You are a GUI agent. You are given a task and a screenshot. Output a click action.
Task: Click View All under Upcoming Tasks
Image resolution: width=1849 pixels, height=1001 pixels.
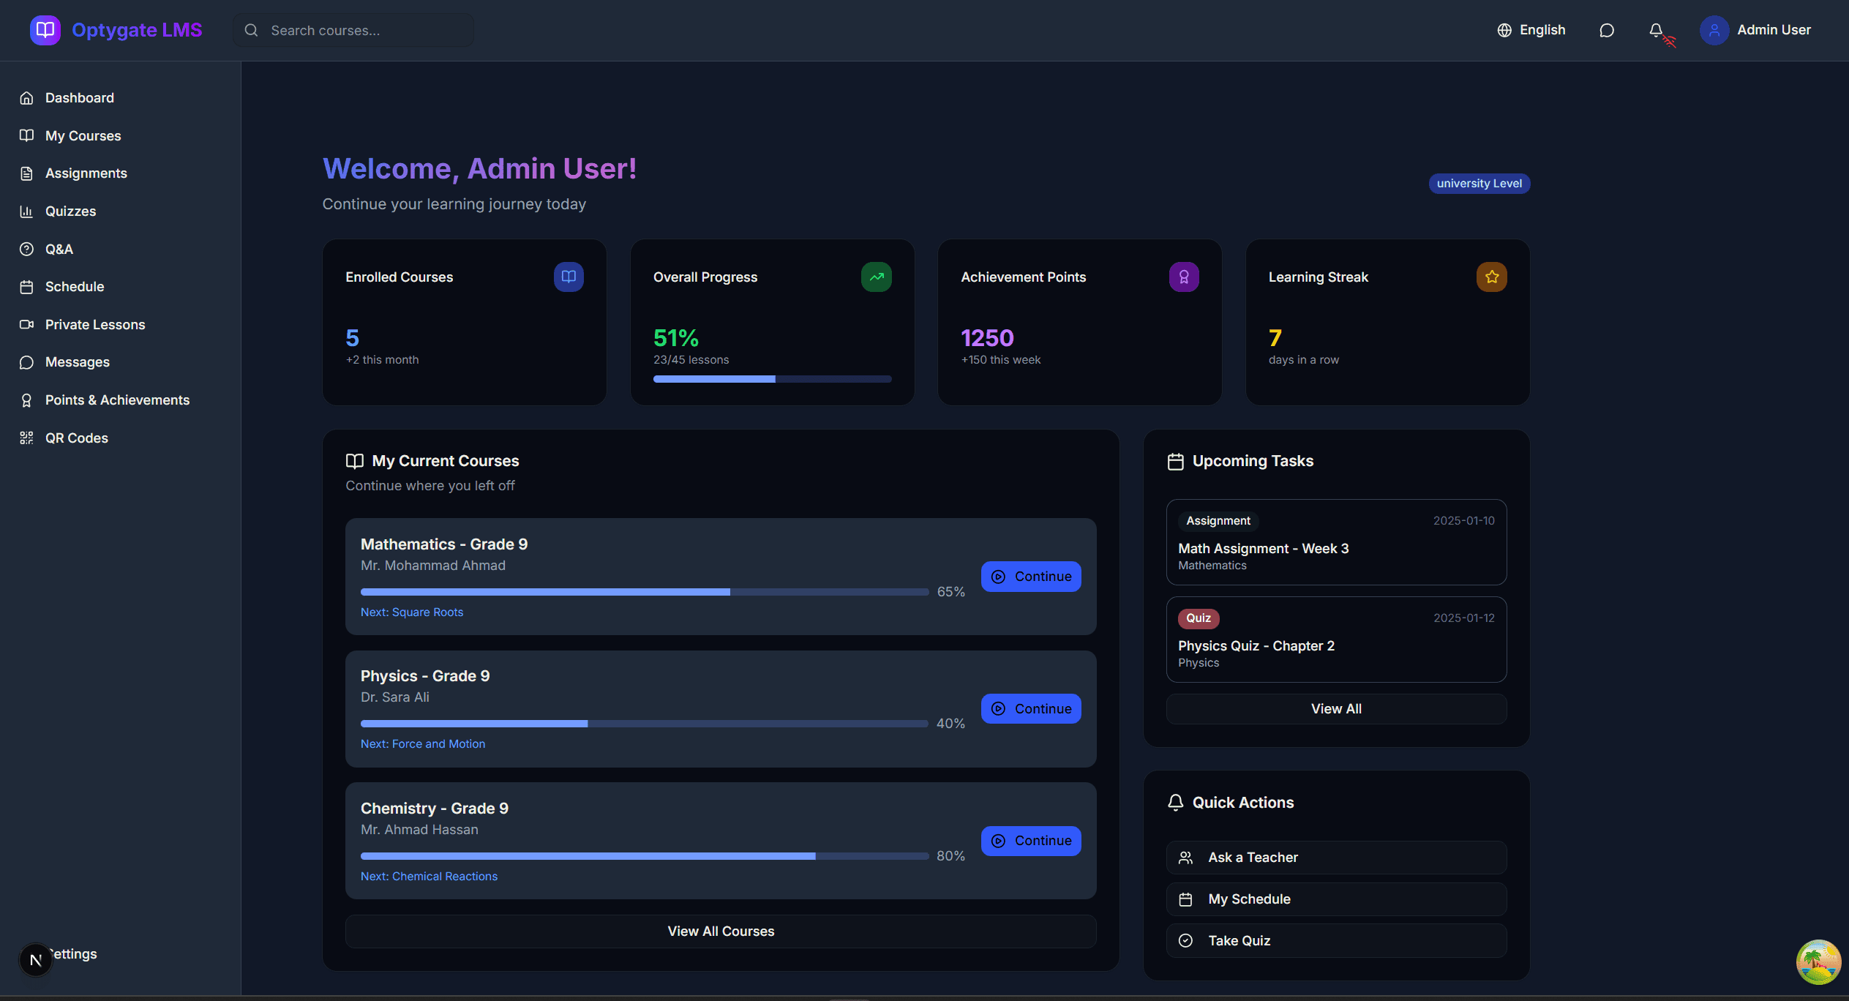1336,709
